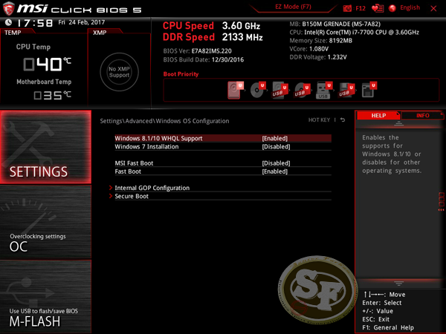Select the hard disk boot priority icon

click(x=236, y=90)
